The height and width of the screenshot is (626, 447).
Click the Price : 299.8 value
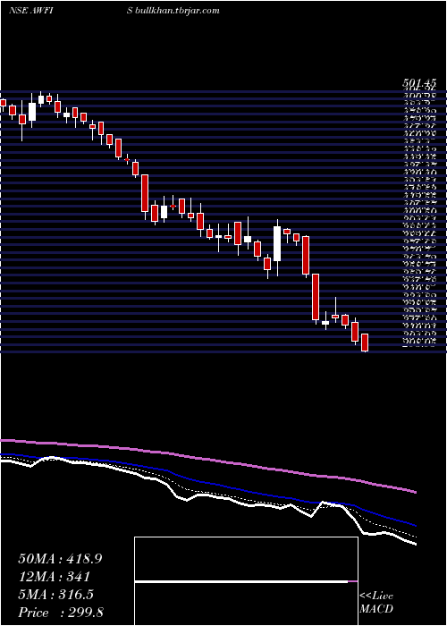[x=61, y=613]
